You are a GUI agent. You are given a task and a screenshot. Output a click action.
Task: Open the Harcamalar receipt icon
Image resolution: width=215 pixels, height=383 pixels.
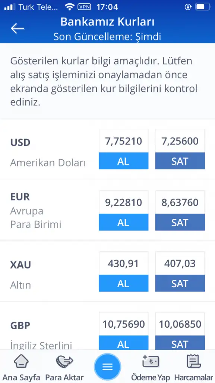(194, 362)
